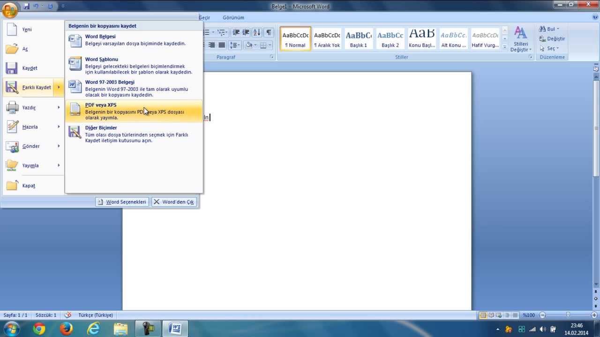This screenshot has width=600, height=337.
Task: Switch to Print Layout view
Action: (x=483, y=315)
